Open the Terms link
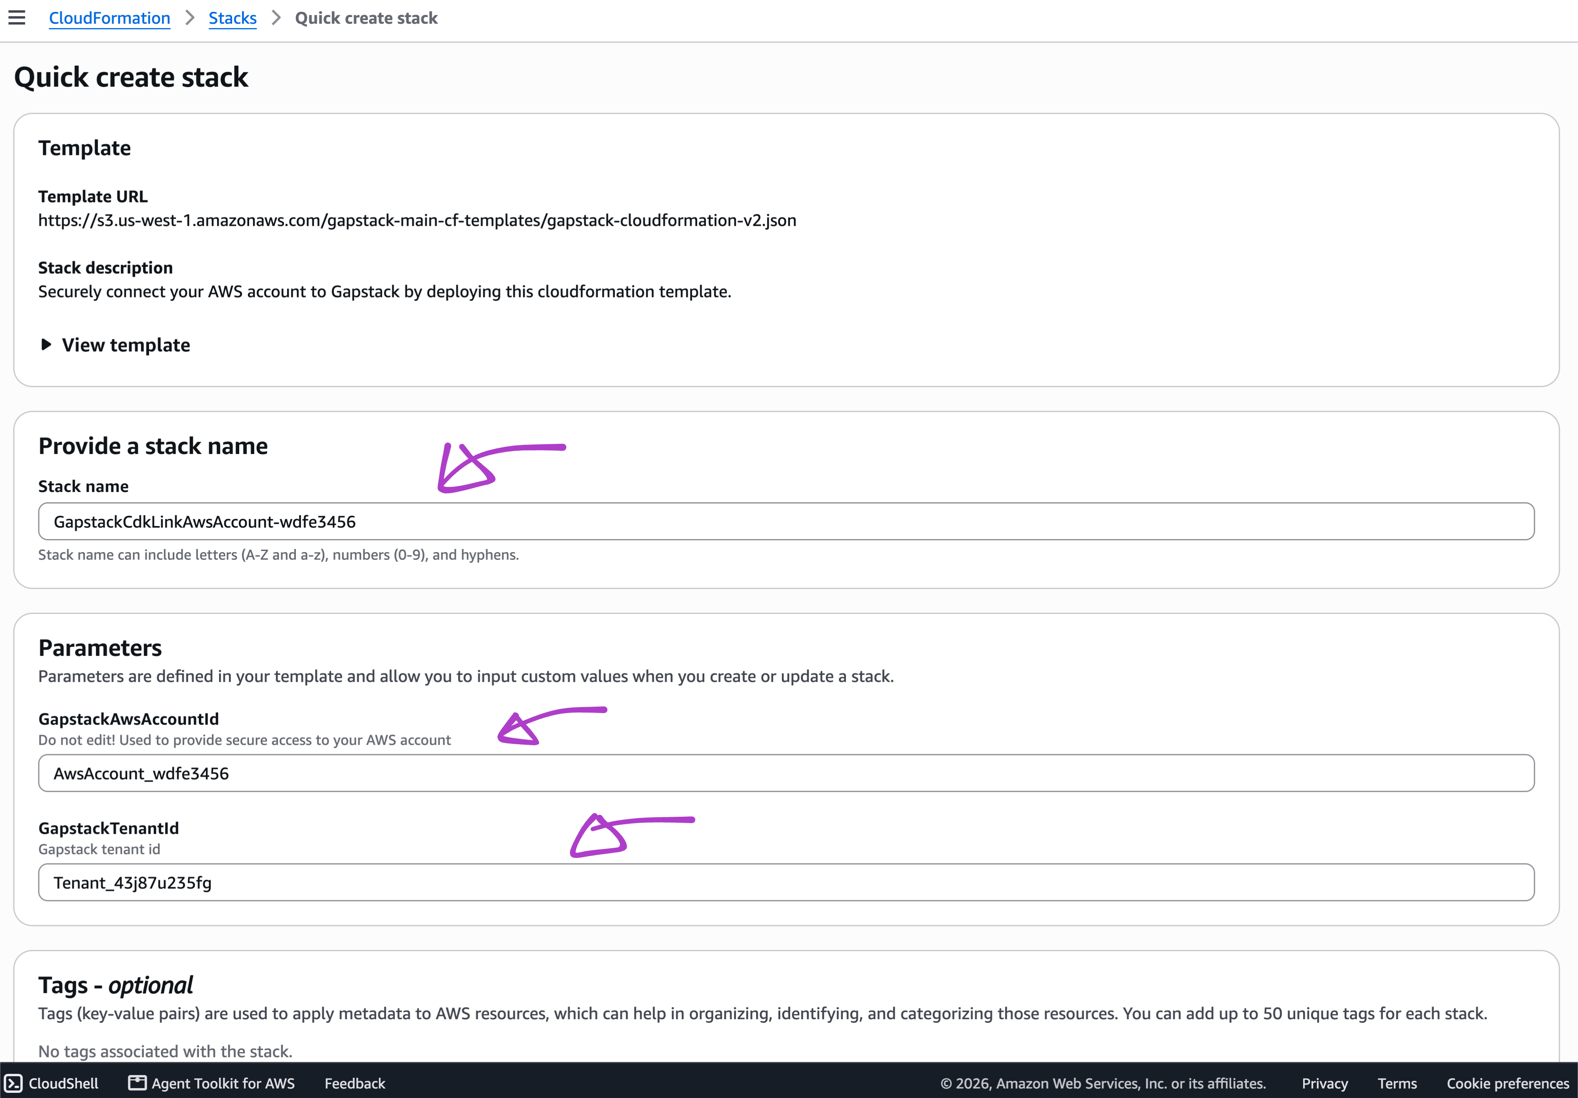Viewport: 1578px width, 1098px height. [x=1397, y=1083]
